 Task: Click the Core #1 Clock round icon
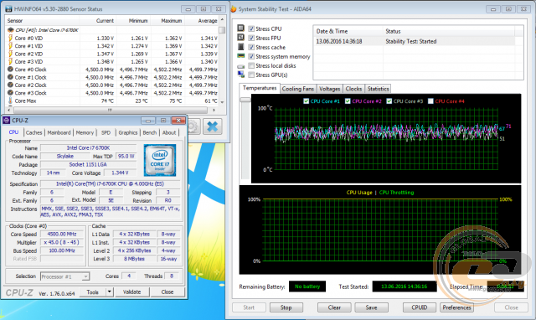(11, 77)
